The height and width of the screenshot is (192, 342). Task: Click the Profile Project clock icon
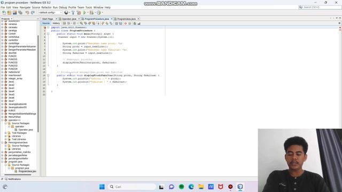point(99,13)
